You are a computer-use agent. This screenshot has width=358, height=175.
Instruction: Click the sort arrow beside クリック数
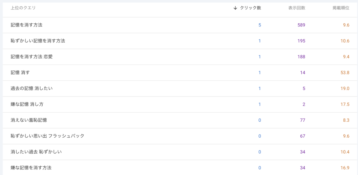point(235,8)
